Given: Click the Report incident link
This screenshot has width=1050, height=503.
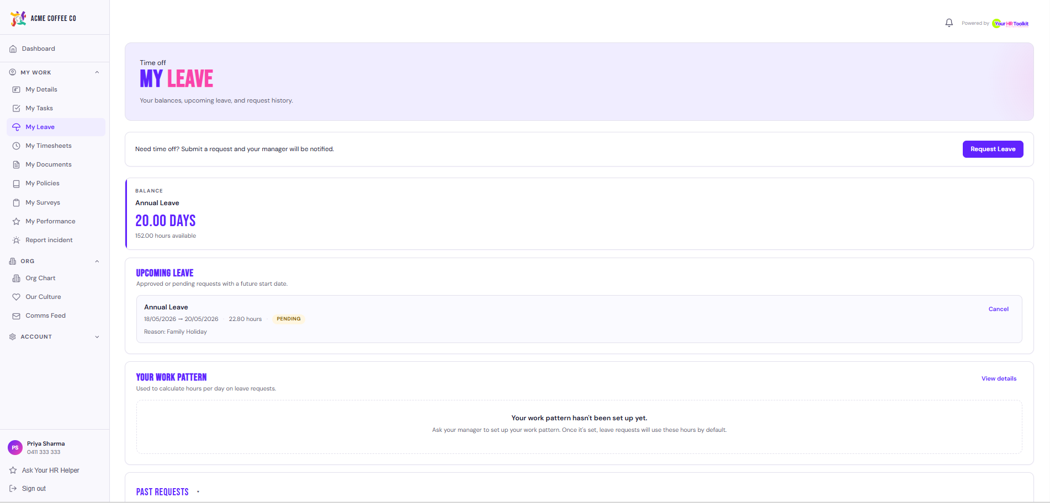Looking at the screenshot, I should (49, 240).
